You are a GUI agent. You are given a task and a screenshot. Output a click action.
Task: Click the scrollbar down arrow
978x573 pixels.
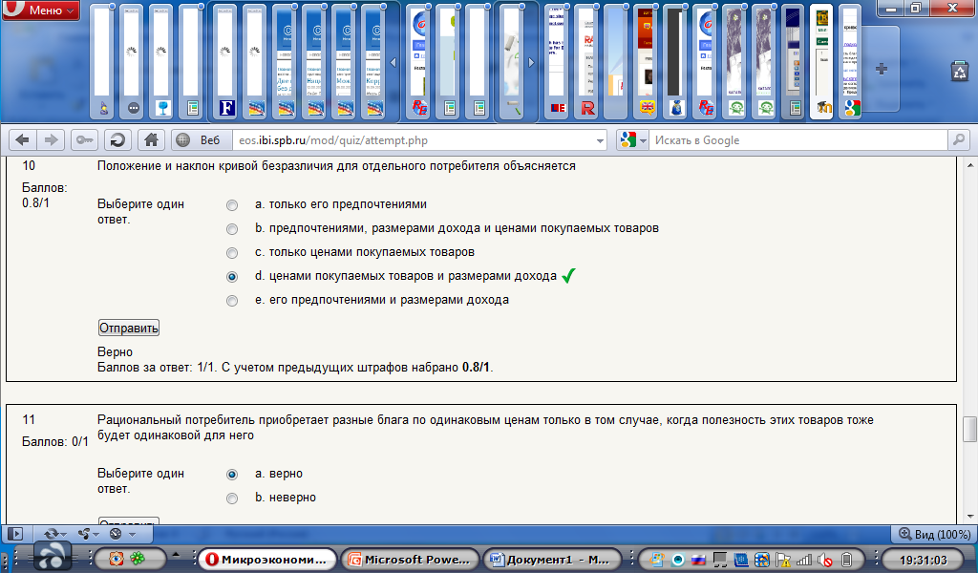click(x=969, y=517)
